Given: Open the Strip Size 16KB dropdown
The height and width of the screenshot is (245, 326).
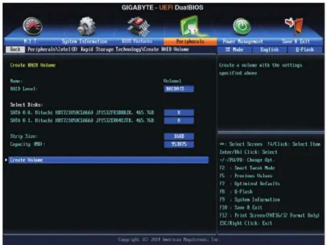Looking at the screenshot, I should 179,136.
